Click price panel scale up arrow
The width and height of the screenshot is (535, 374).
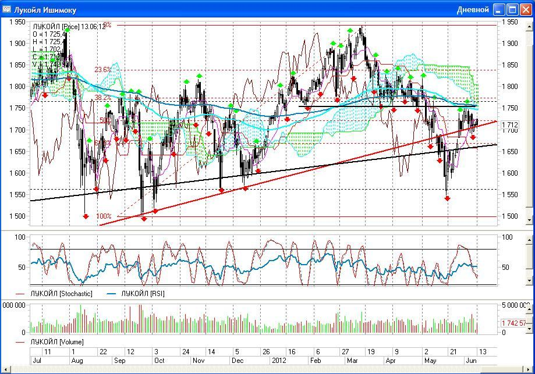click(530, 26)
